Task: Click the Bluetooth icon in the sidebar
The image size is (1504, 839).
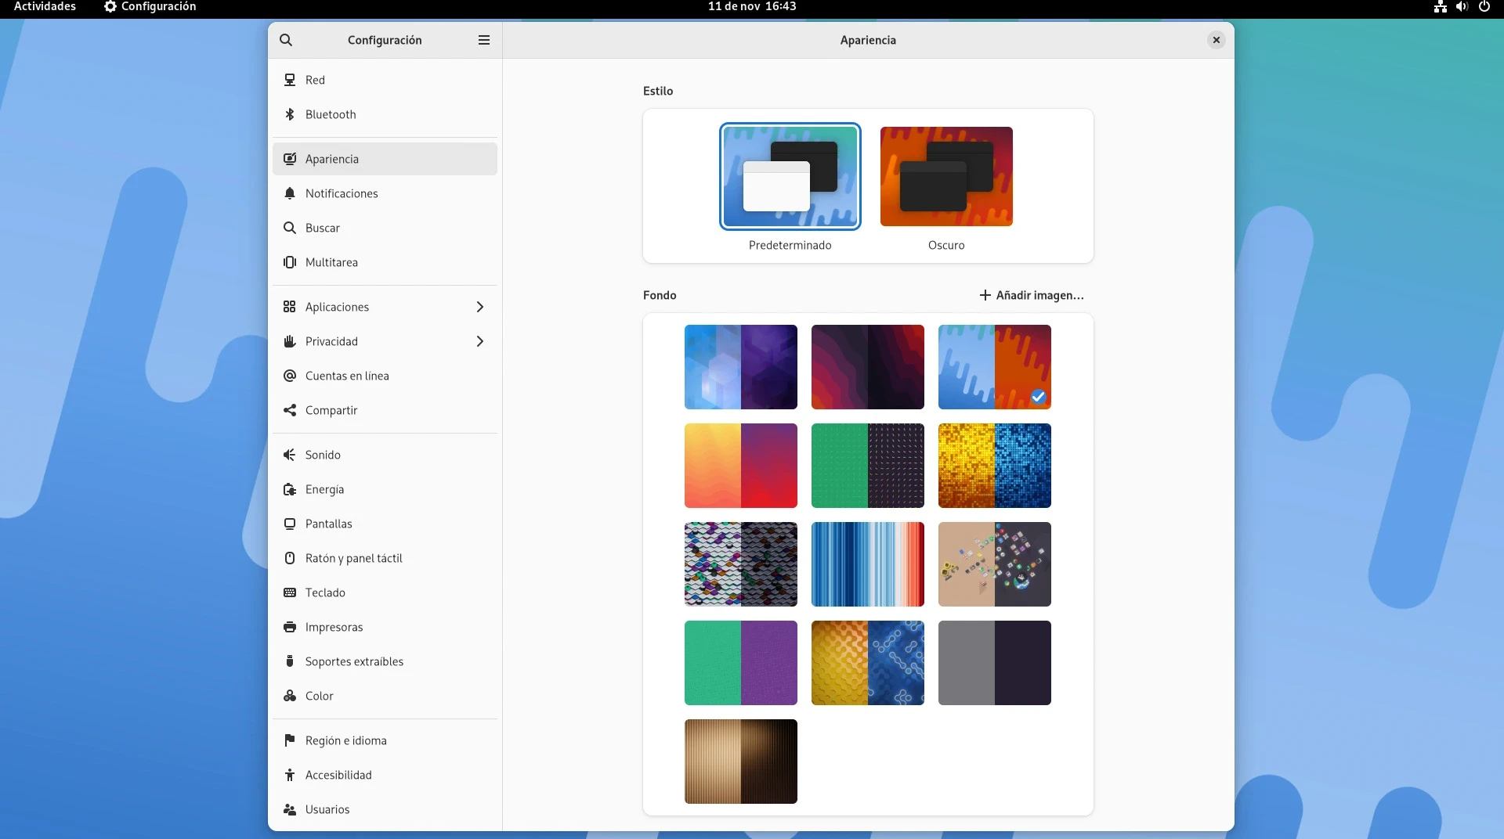Action: click(290, 114)
